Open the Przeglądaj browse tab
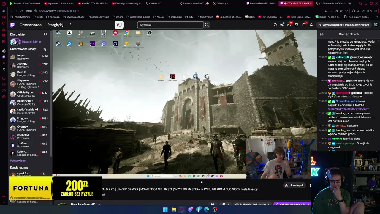Viewport: 380px width, 214px height. point(55,25)
